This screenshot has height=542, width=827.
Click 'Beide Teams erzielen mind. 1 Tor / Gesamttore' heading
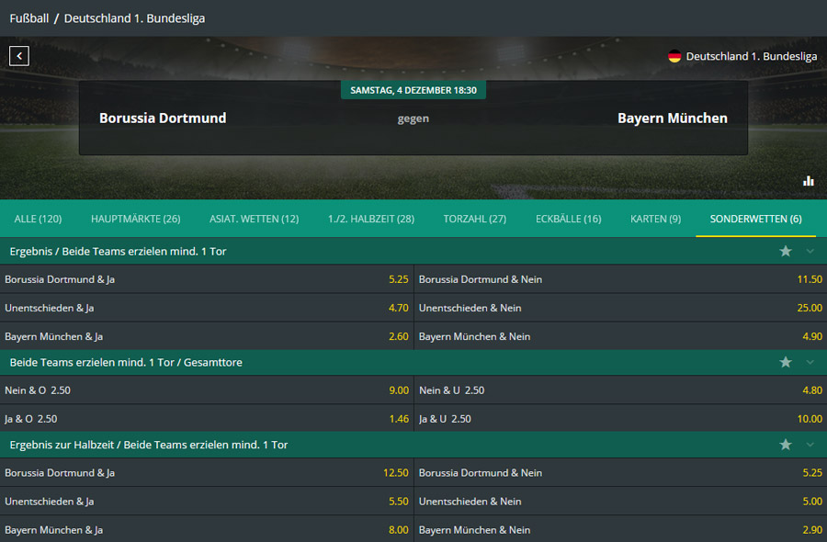click(126, 362)
